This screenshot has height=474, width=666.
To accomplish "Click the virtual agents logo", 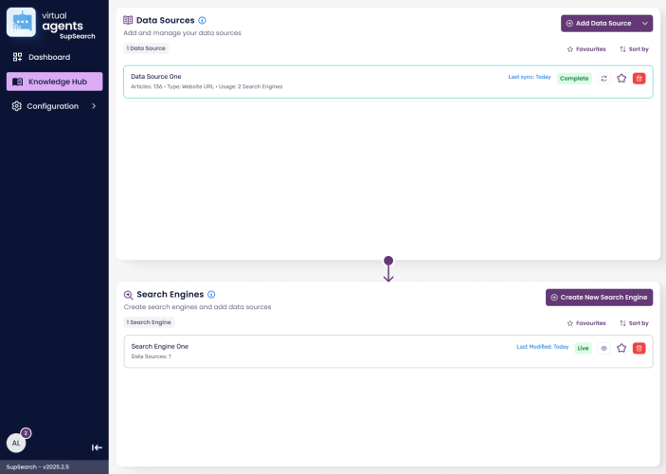I will click(x=21, y=22).
